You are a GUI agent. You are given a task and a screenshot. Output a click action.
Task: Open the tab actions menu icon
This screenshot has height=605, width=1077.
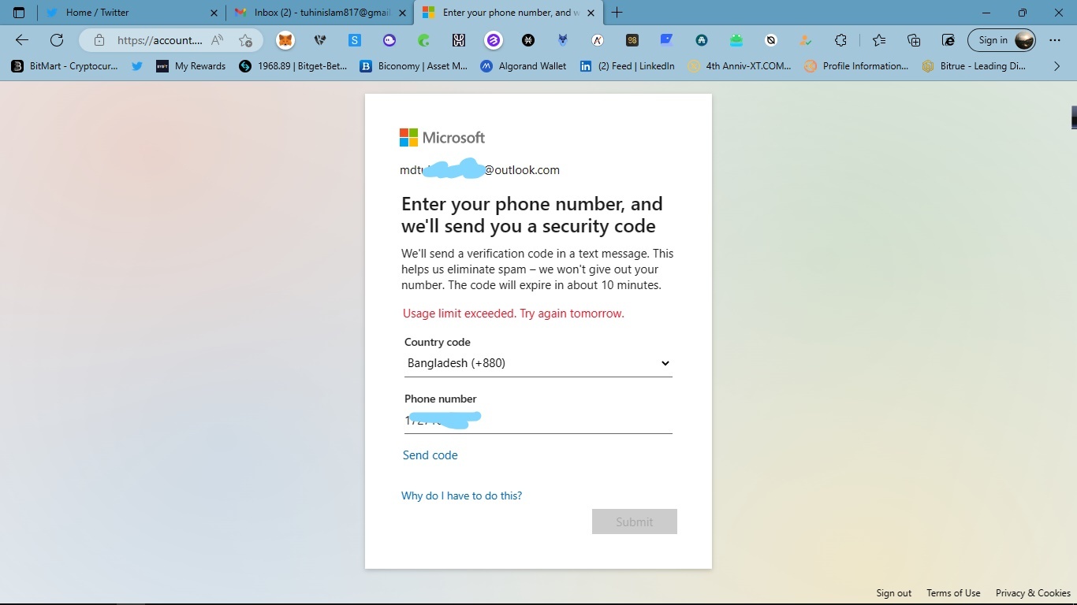click(19, 13)
